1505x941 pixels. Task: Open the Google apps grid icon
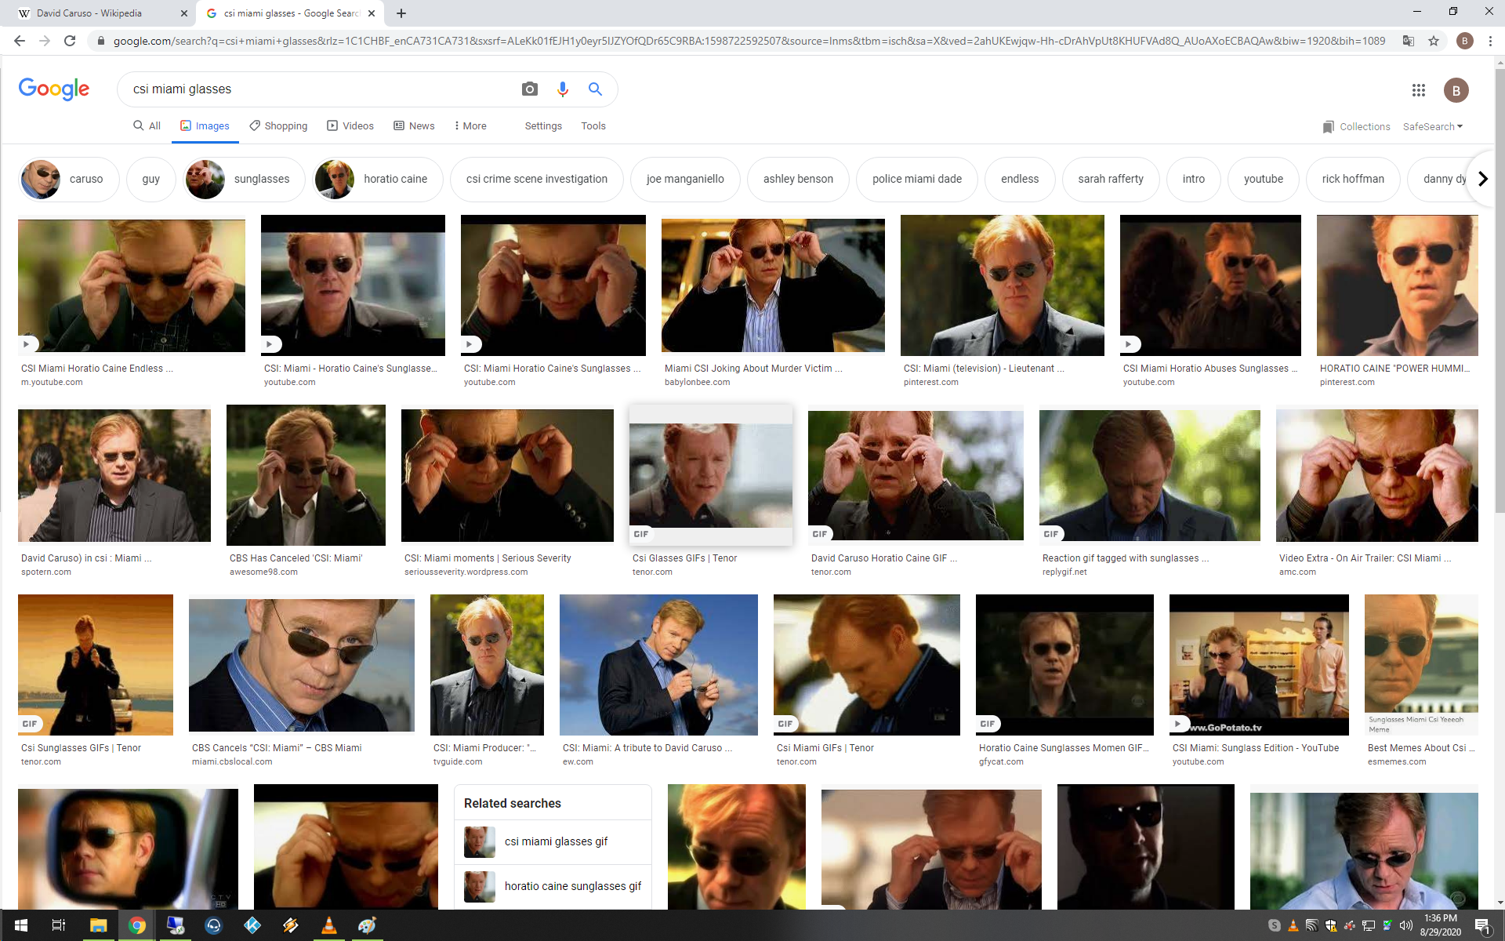point(1419,90)
